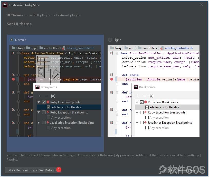Click the app breadcrumb in Light preview
Viewport: 209px width, 177px height.
(x=131, y=48)
